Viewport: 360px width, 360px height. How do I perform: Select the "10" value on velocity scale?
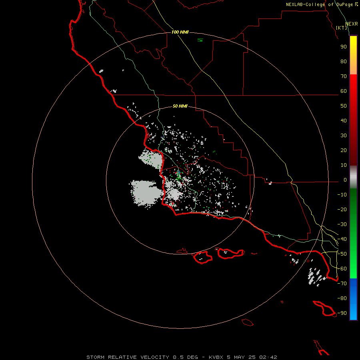[344, 165]
